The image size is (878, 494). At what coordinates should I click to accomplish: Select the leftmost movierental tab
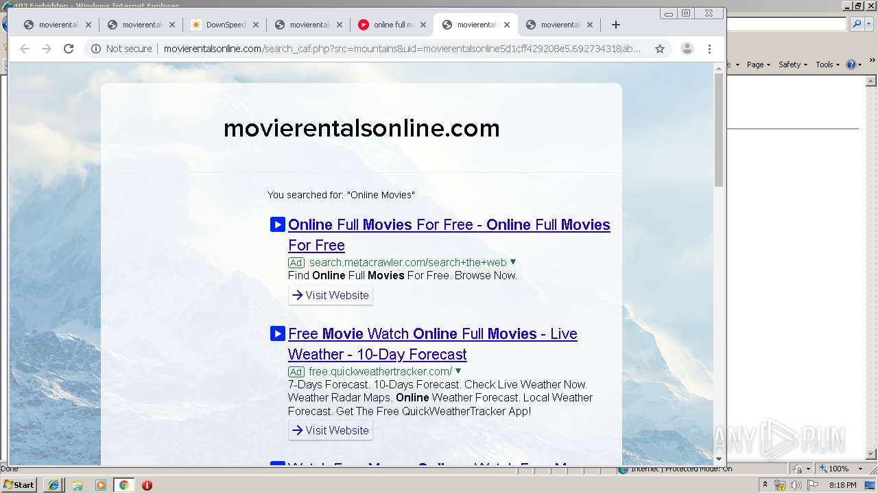tap(58, 25)
